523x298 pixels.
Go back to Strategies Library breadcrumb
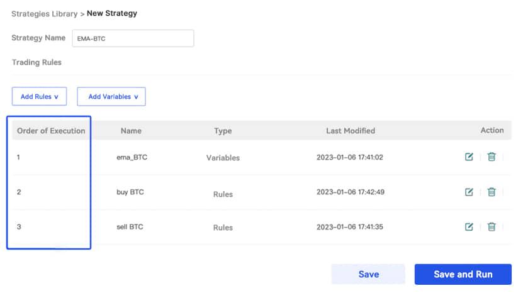[43, 13]
